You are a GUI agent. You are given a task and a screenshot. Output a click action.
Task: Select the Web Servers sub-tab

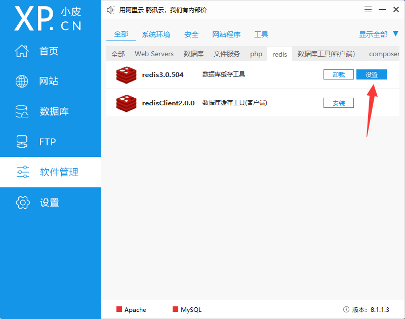[x=154, y=54]
